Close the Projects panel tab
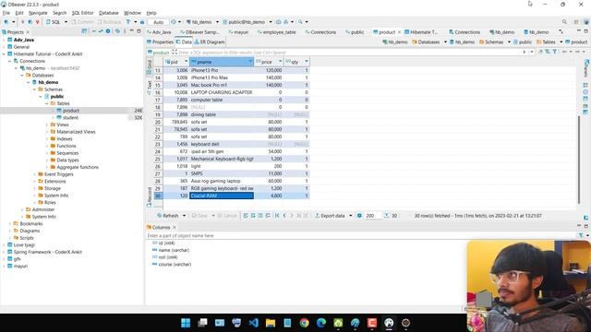This screenshot has height=332, width=591. point(28,32)
